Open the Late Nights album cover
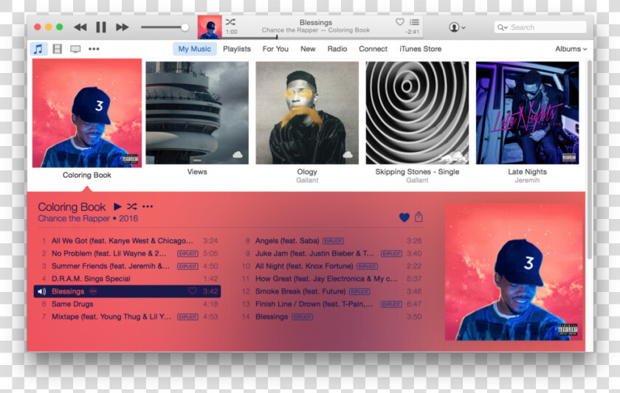Image resolution: width=620 pixels, height=393 pixels. [x=528, y=113]
